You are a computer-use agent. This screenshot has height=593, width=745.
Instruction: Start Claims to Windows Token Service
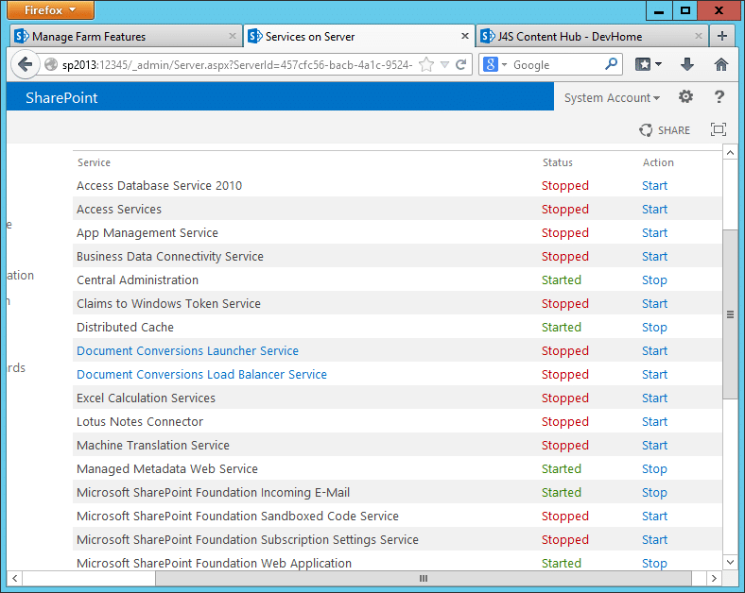pyautogui.click(x=654, y=304)
